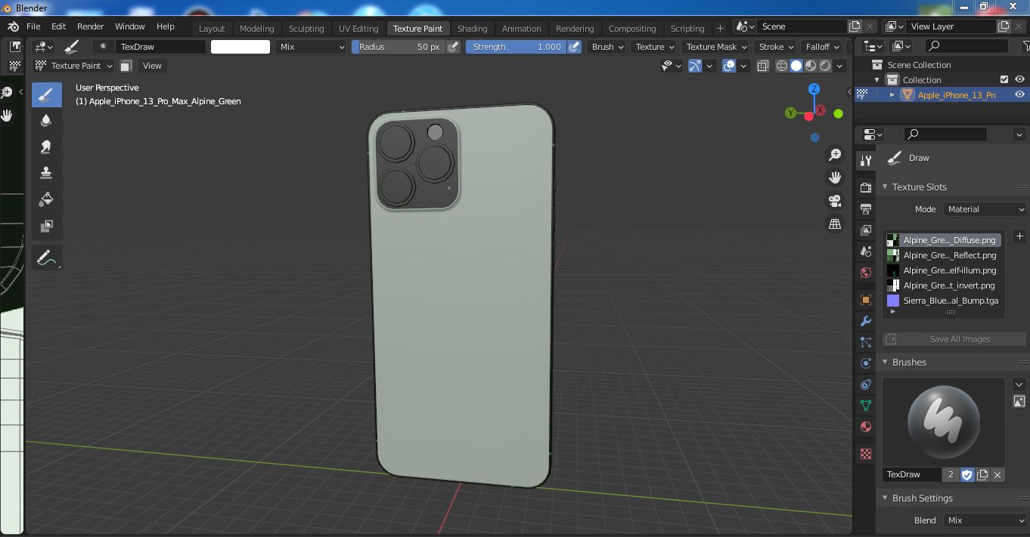This screenshot has height=537, width=1030.
Task: Open the Texture properties tab
Action: [866, 454]
